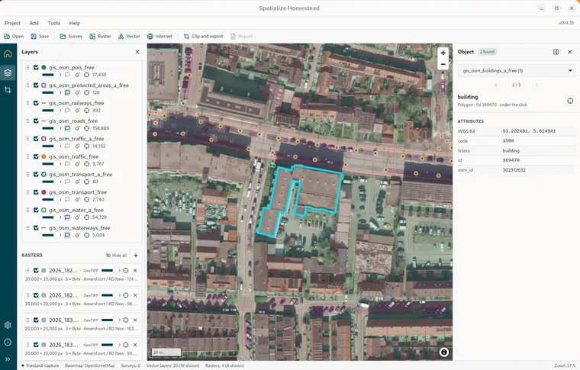Uncheck gis_osm_transport_free layer
580x370 pixels.
pyautogui.click(x=37, y=192)
